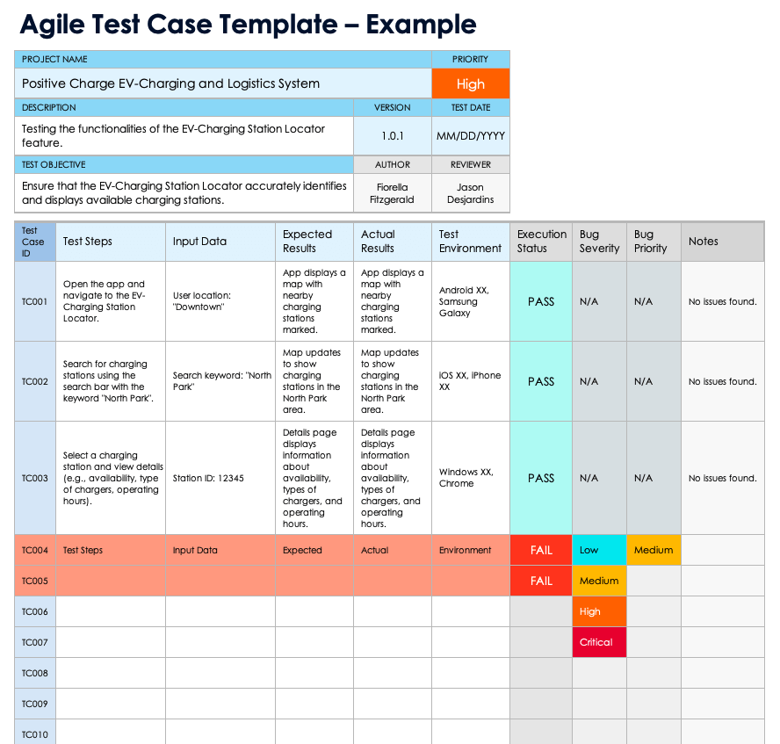The image size is (780, 744).
Task: Click the orange High project priority cell
Action: point(470,84)
